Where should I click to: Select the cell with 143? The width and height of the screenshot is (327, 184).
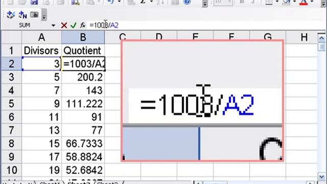pyautogui.click(x=83, y=90)
